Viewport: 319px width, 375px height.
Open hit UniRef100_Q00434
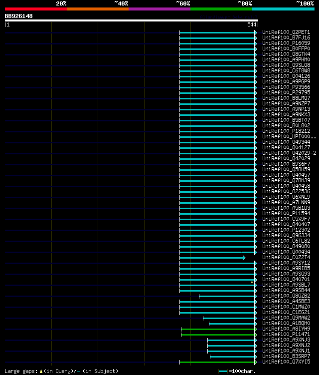[286, 252]
